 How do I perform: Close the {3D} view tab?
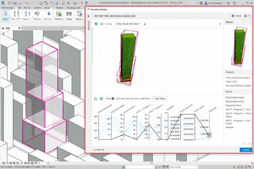[19, 28]
